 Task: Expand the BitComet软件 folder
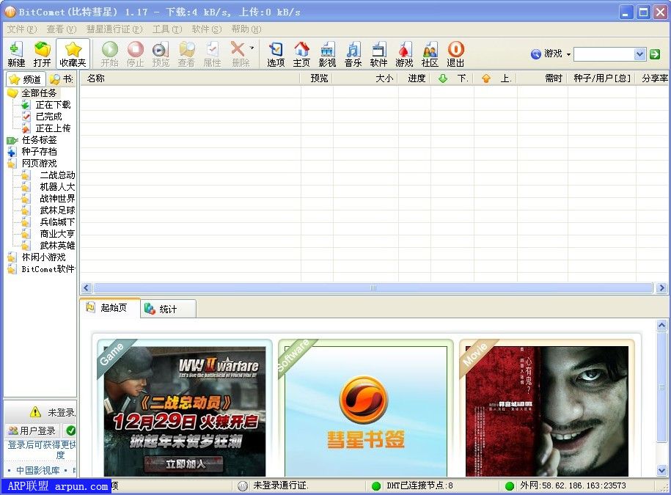tap(48, 269)
